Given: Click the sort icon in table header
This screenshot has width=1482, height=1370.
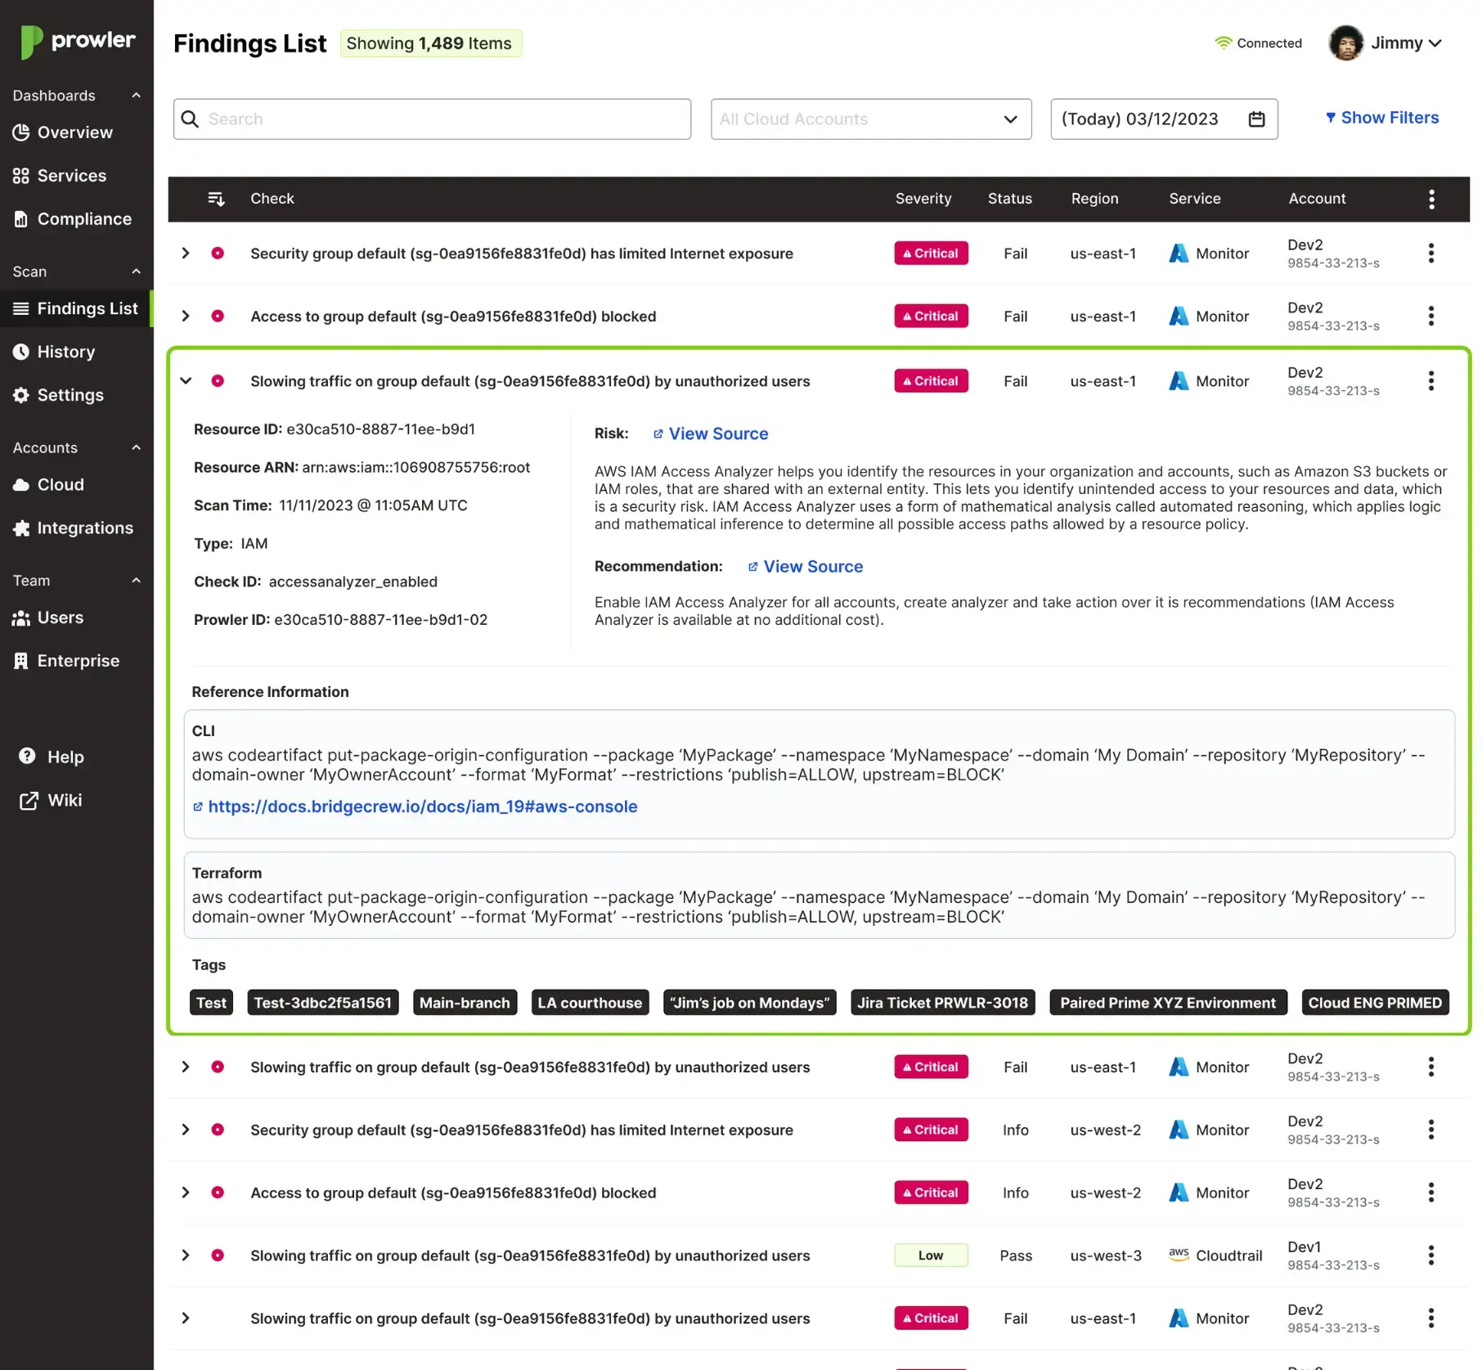Looking at the screenshot, I should 216,199.
